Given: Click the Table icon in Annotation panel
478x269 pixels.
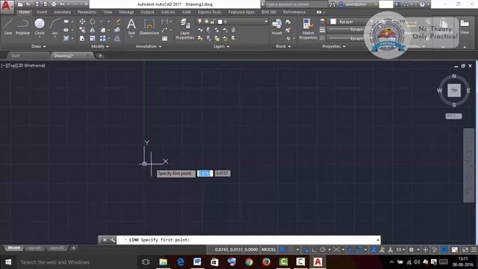Looking at the screenshot, I should pyautogui.click(x=164, y=39).
